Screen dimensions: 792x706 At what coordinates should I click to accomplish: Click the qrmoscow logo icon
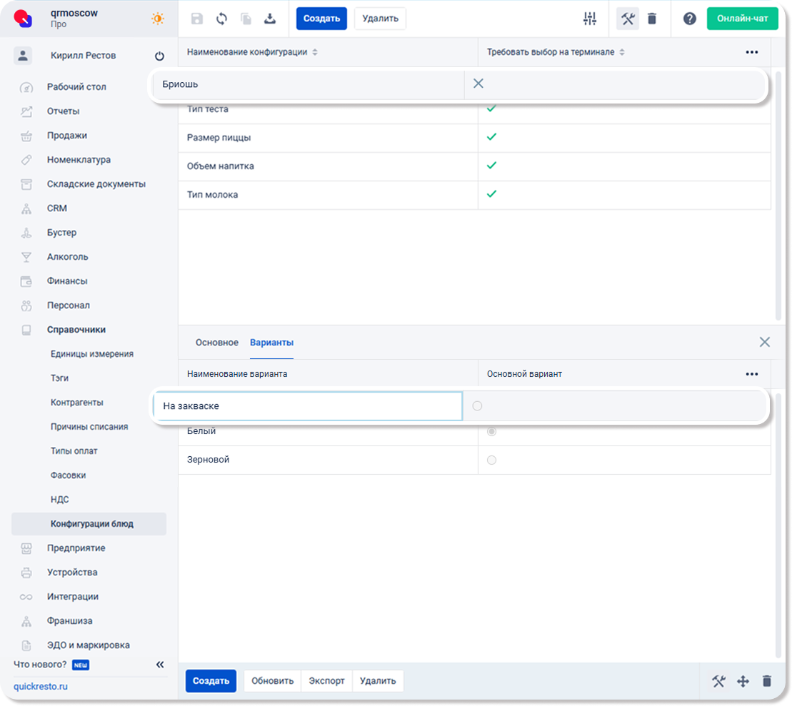pyautogui.click(x=24, y=18)
